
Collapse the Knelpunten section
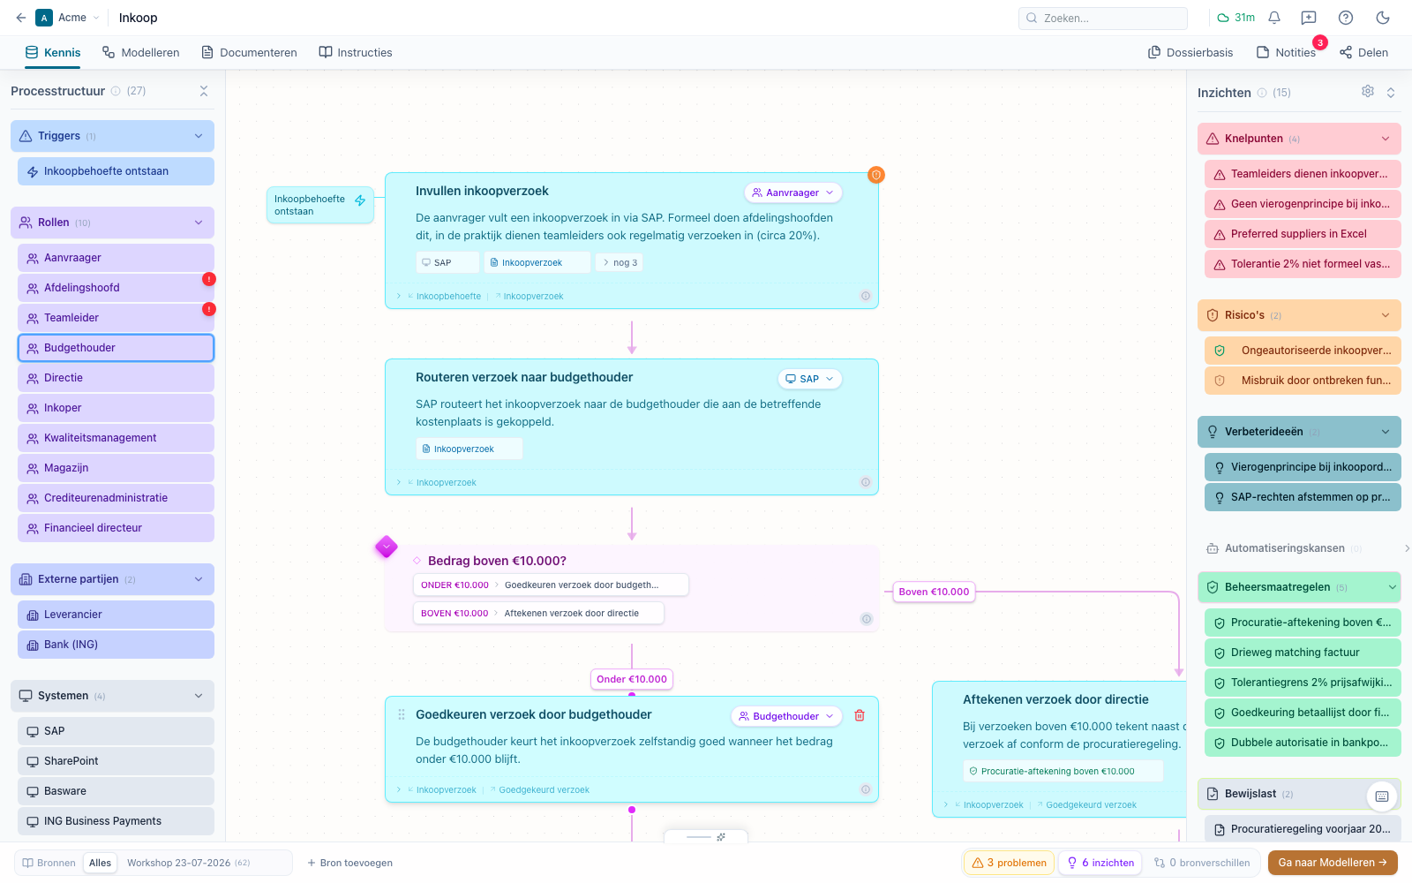tap(1386, 139)
